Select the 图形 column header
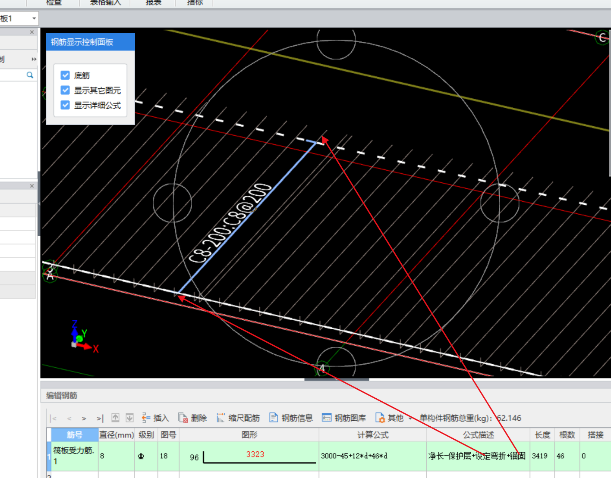The height and width of the screenshot is (478, 611). [x=249, y=435]
